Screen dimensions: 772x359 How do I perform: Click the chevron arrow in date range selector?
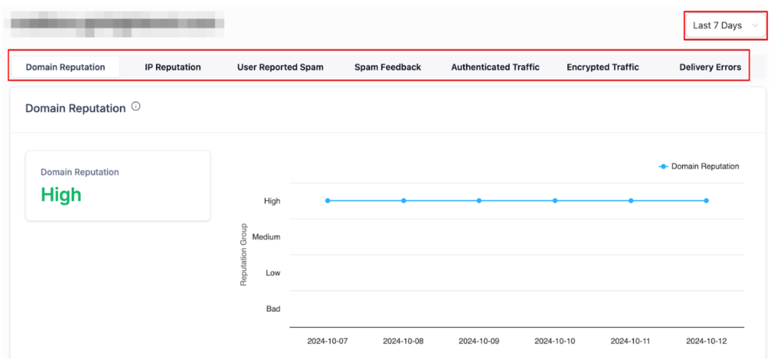click(755, 26)
